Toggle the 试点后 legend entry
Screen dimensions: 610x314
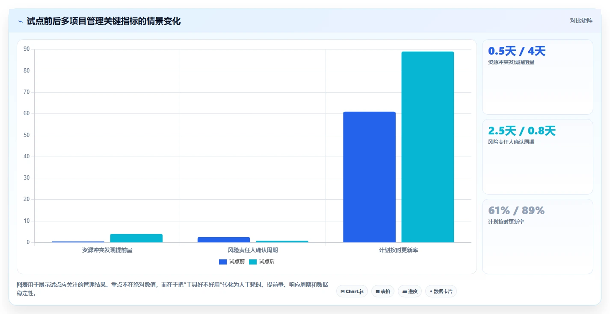(x=262, y=262)
